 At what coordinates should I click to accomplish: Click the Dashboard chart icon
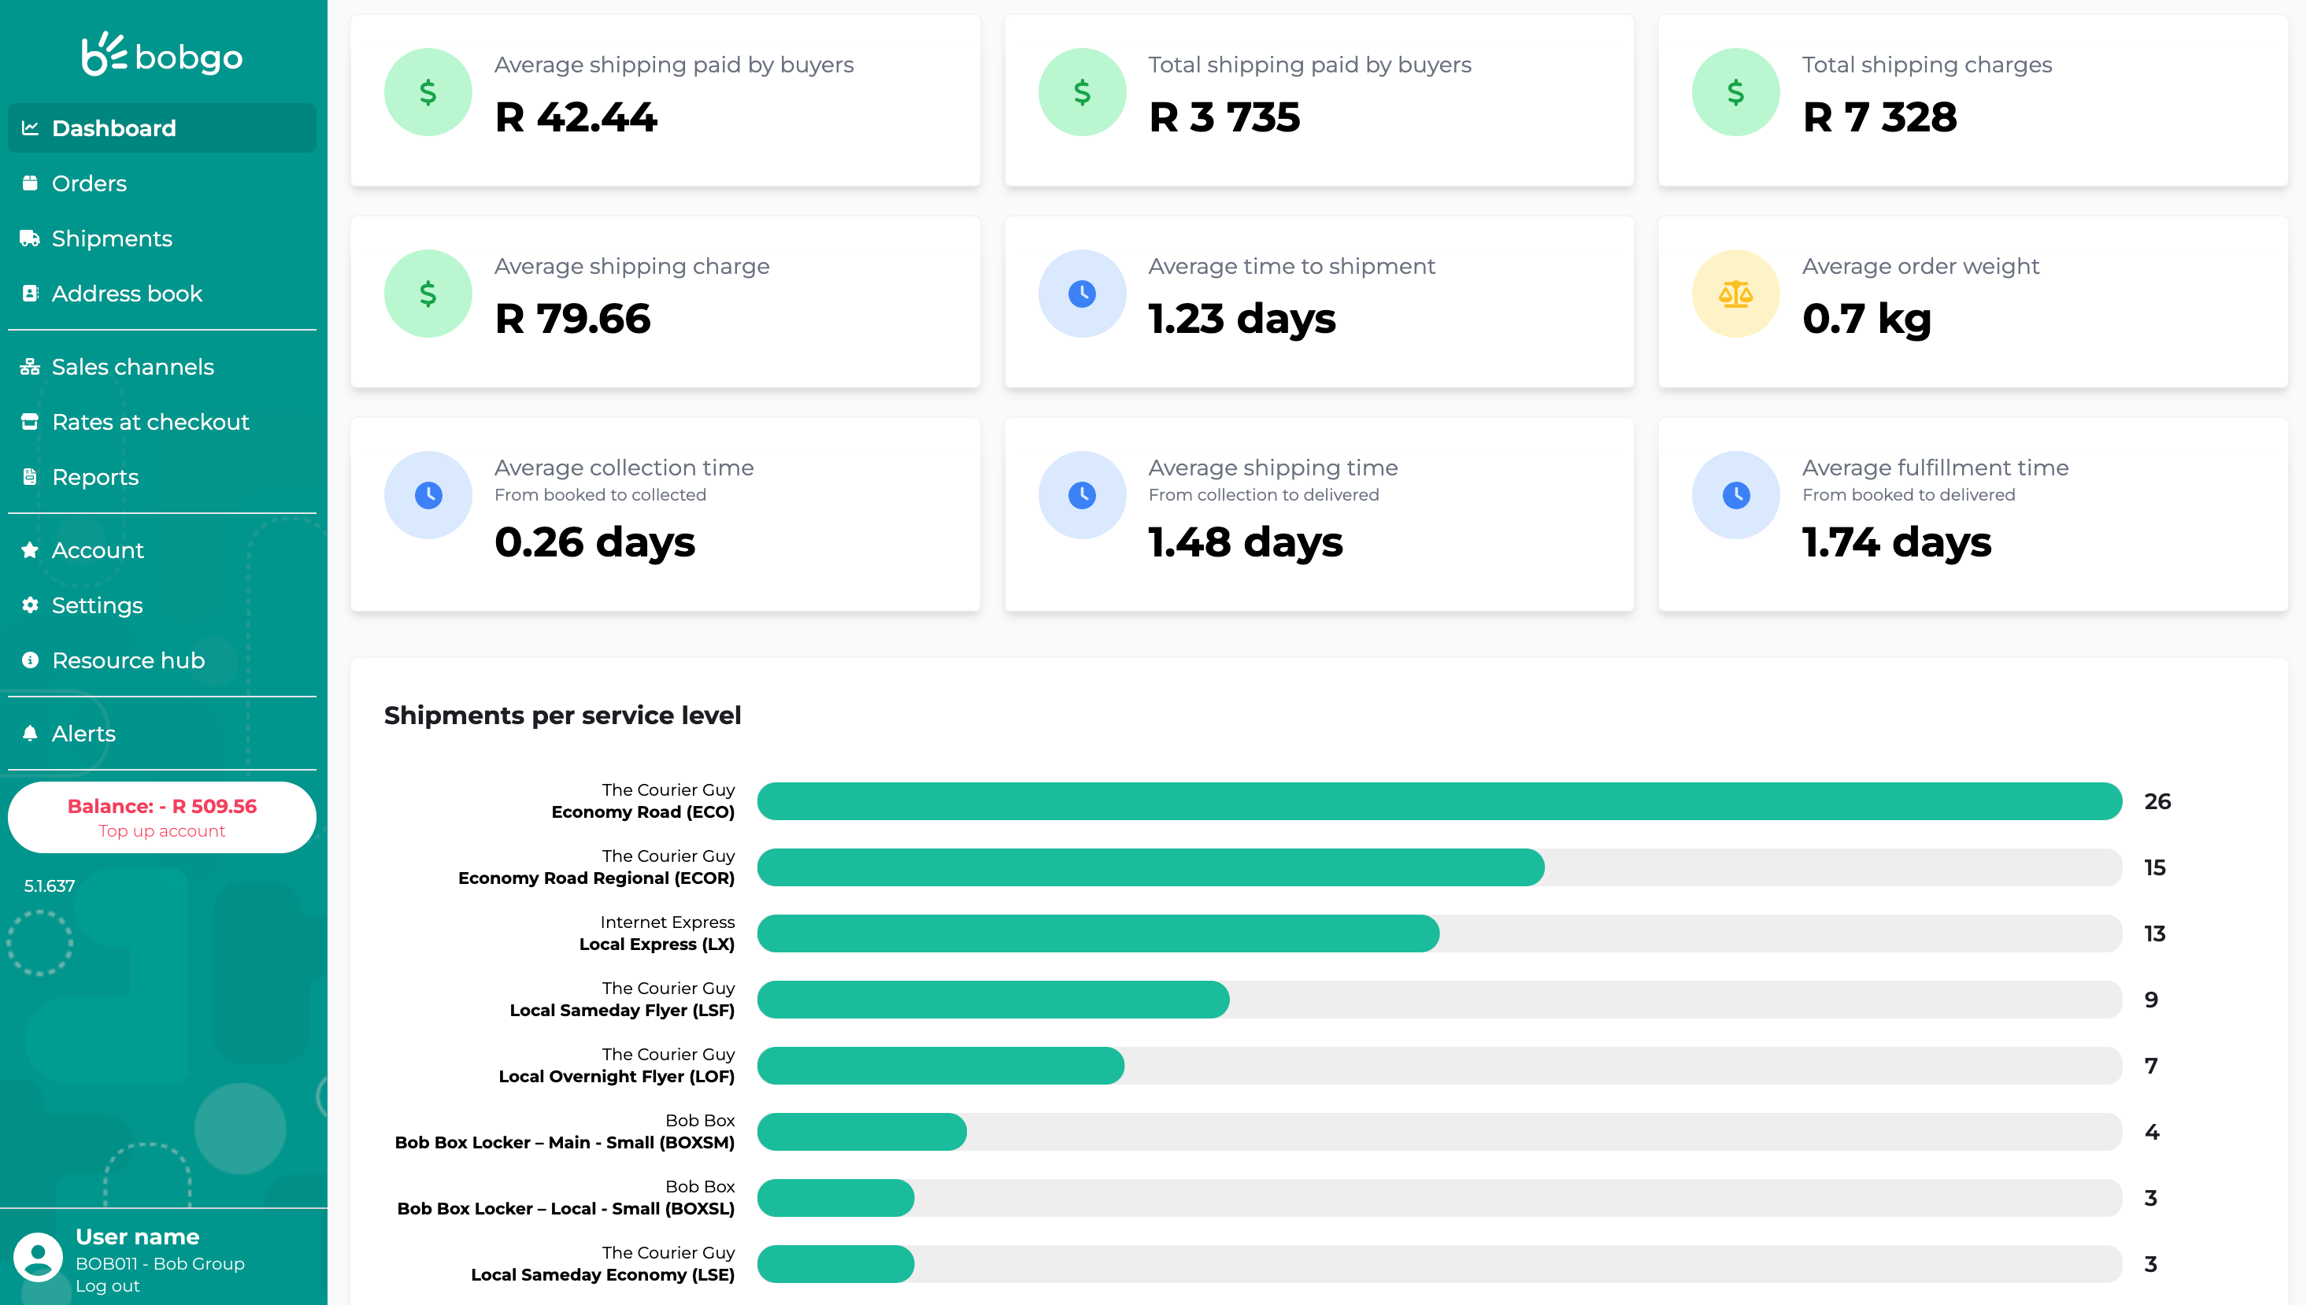[31, 128]
